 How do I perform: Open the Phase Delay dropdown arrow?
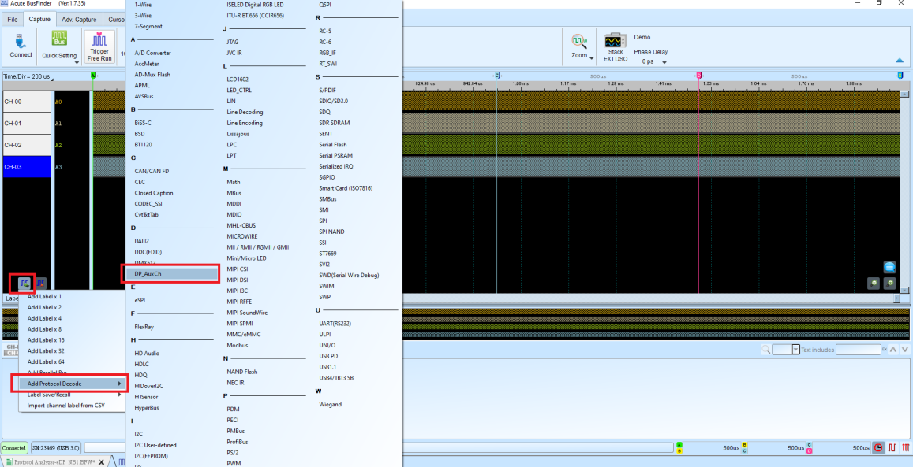[x=664, y=62]
